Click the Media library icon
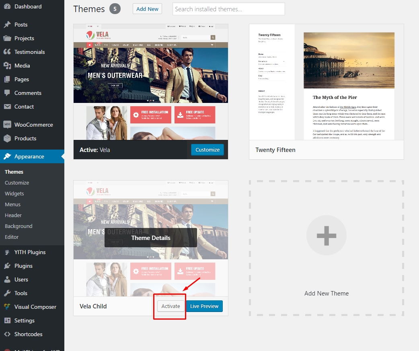This screenshot has width=419, height=351. pyautogui.click(x=8, y=66)
